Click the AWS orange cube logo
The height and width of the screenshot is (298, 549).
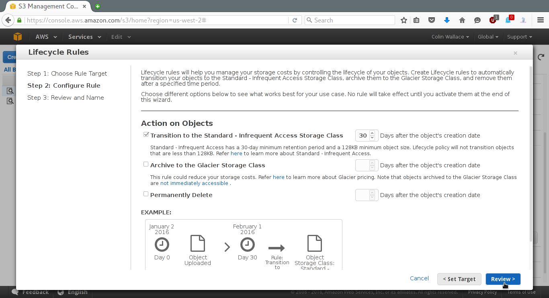tap(18, 37)
